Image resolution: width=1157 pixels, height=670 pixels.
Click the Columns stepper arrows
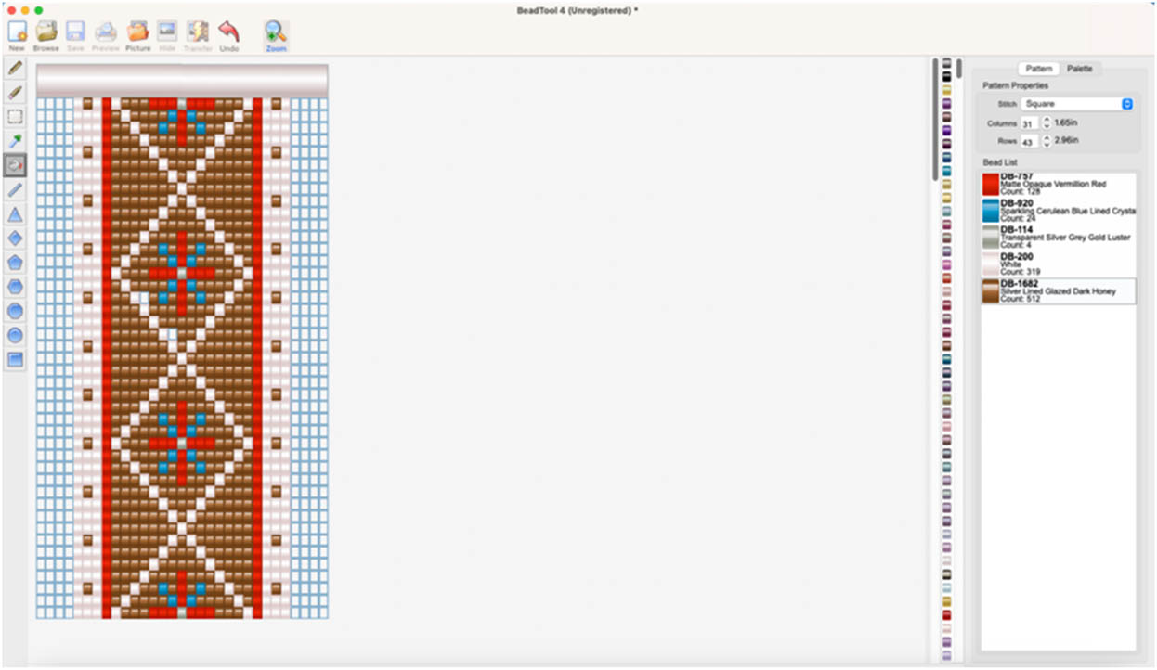pos(1046,122)
